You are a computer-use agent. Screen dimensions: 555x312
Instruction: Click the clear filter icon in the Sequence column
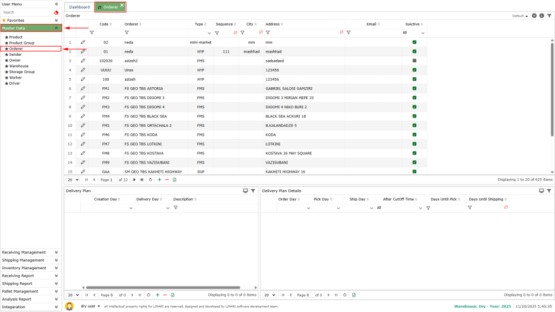point(235,32)
